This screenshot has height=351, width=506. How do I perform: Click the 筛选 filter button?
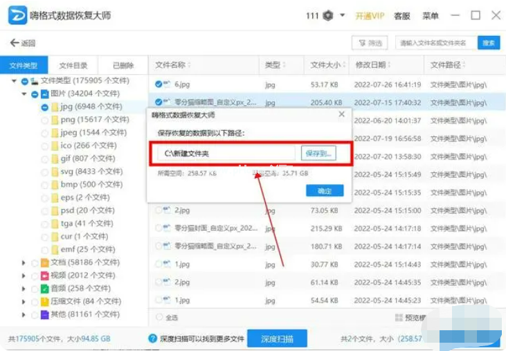pyautogui.click(x=370, y=43)
